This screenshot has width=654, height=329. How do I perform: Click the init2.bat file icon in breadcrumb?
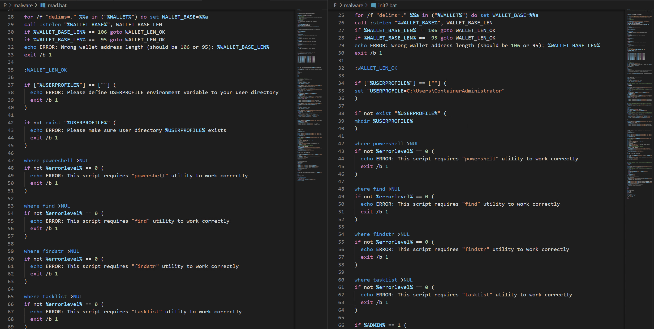tap(373, 5)
